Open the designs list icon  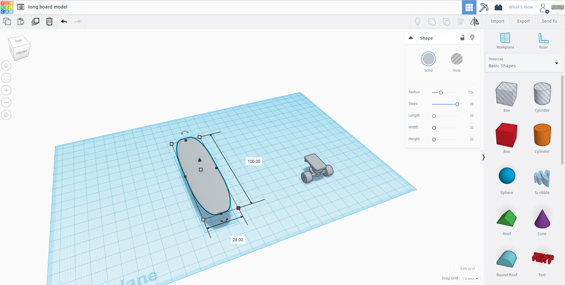[x=21, y=7]
